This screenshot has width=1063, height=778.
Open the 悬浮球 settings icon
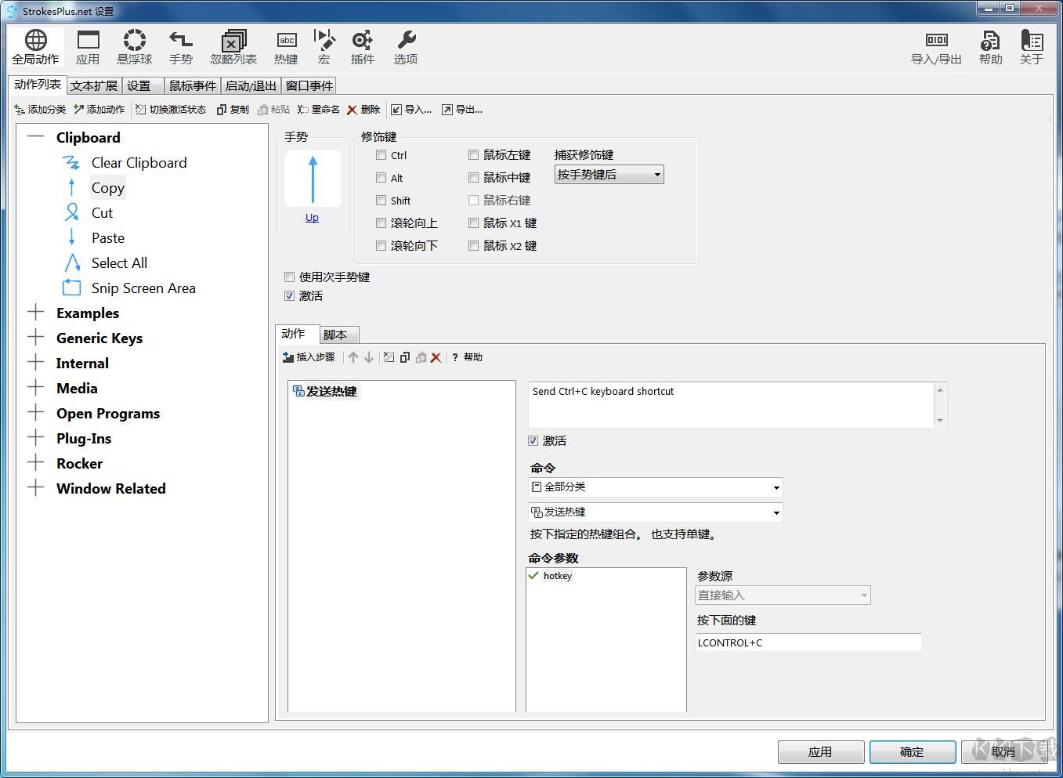point(134,47)
